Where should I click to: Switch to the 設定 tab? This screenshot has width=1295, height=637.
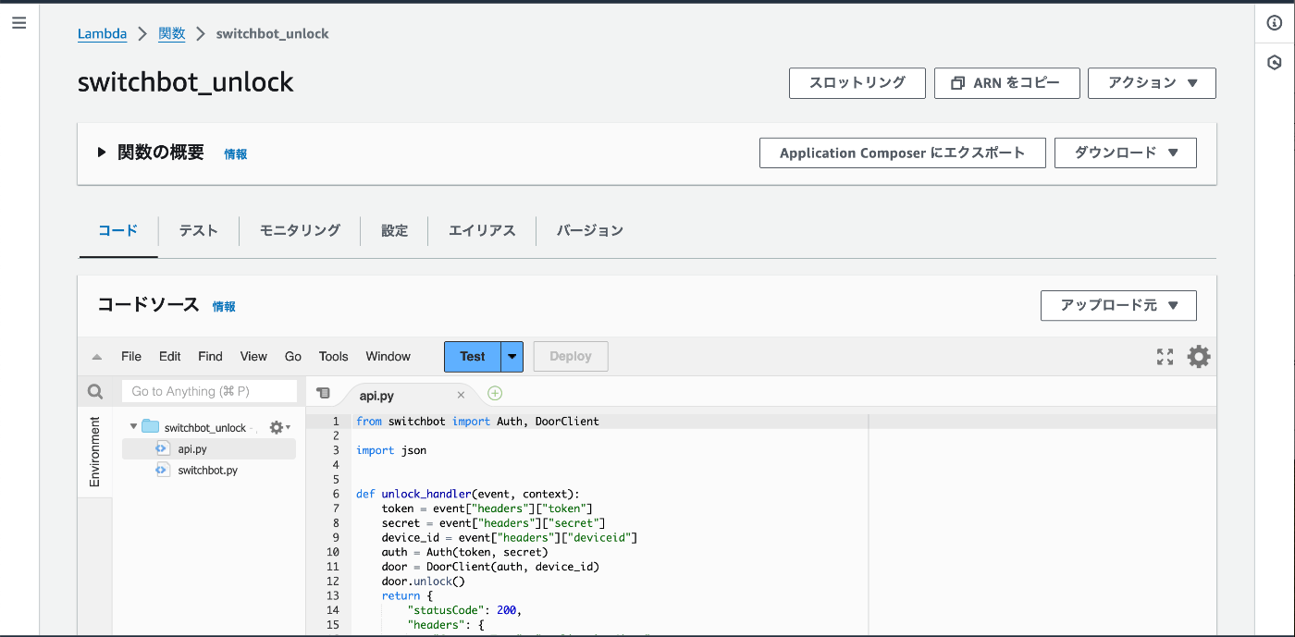pyautogui.click(x=394, y=231)
